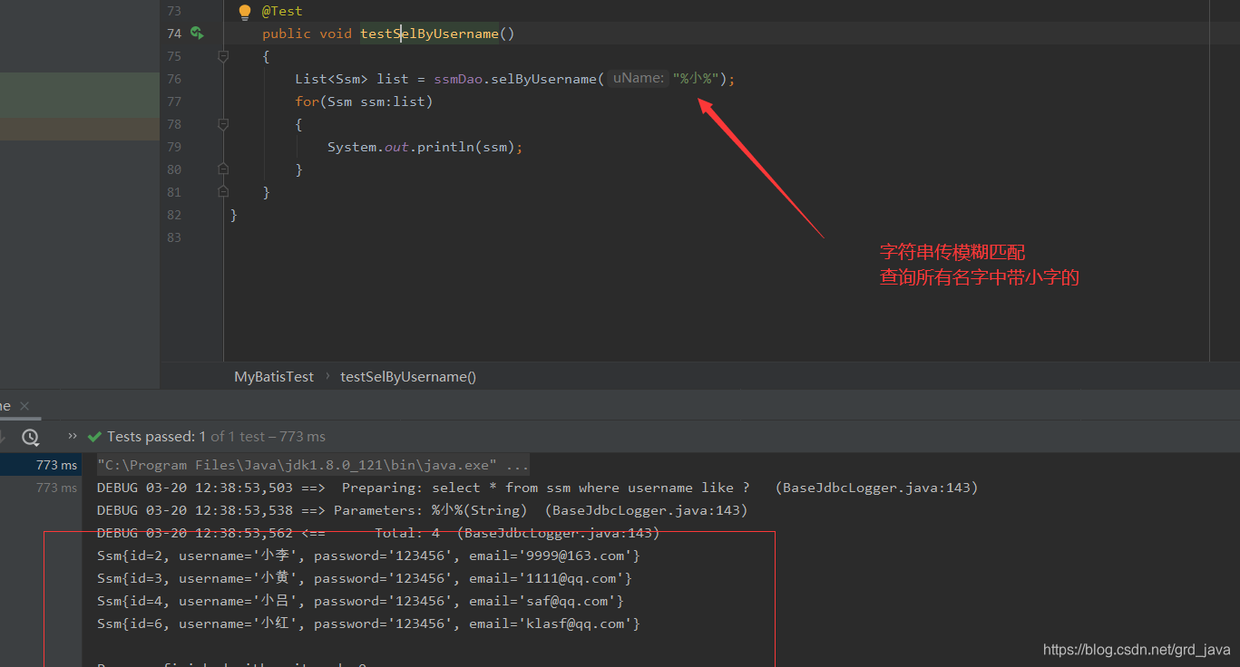Show more toolbar actions via double chevron

[x=73, y=436]
